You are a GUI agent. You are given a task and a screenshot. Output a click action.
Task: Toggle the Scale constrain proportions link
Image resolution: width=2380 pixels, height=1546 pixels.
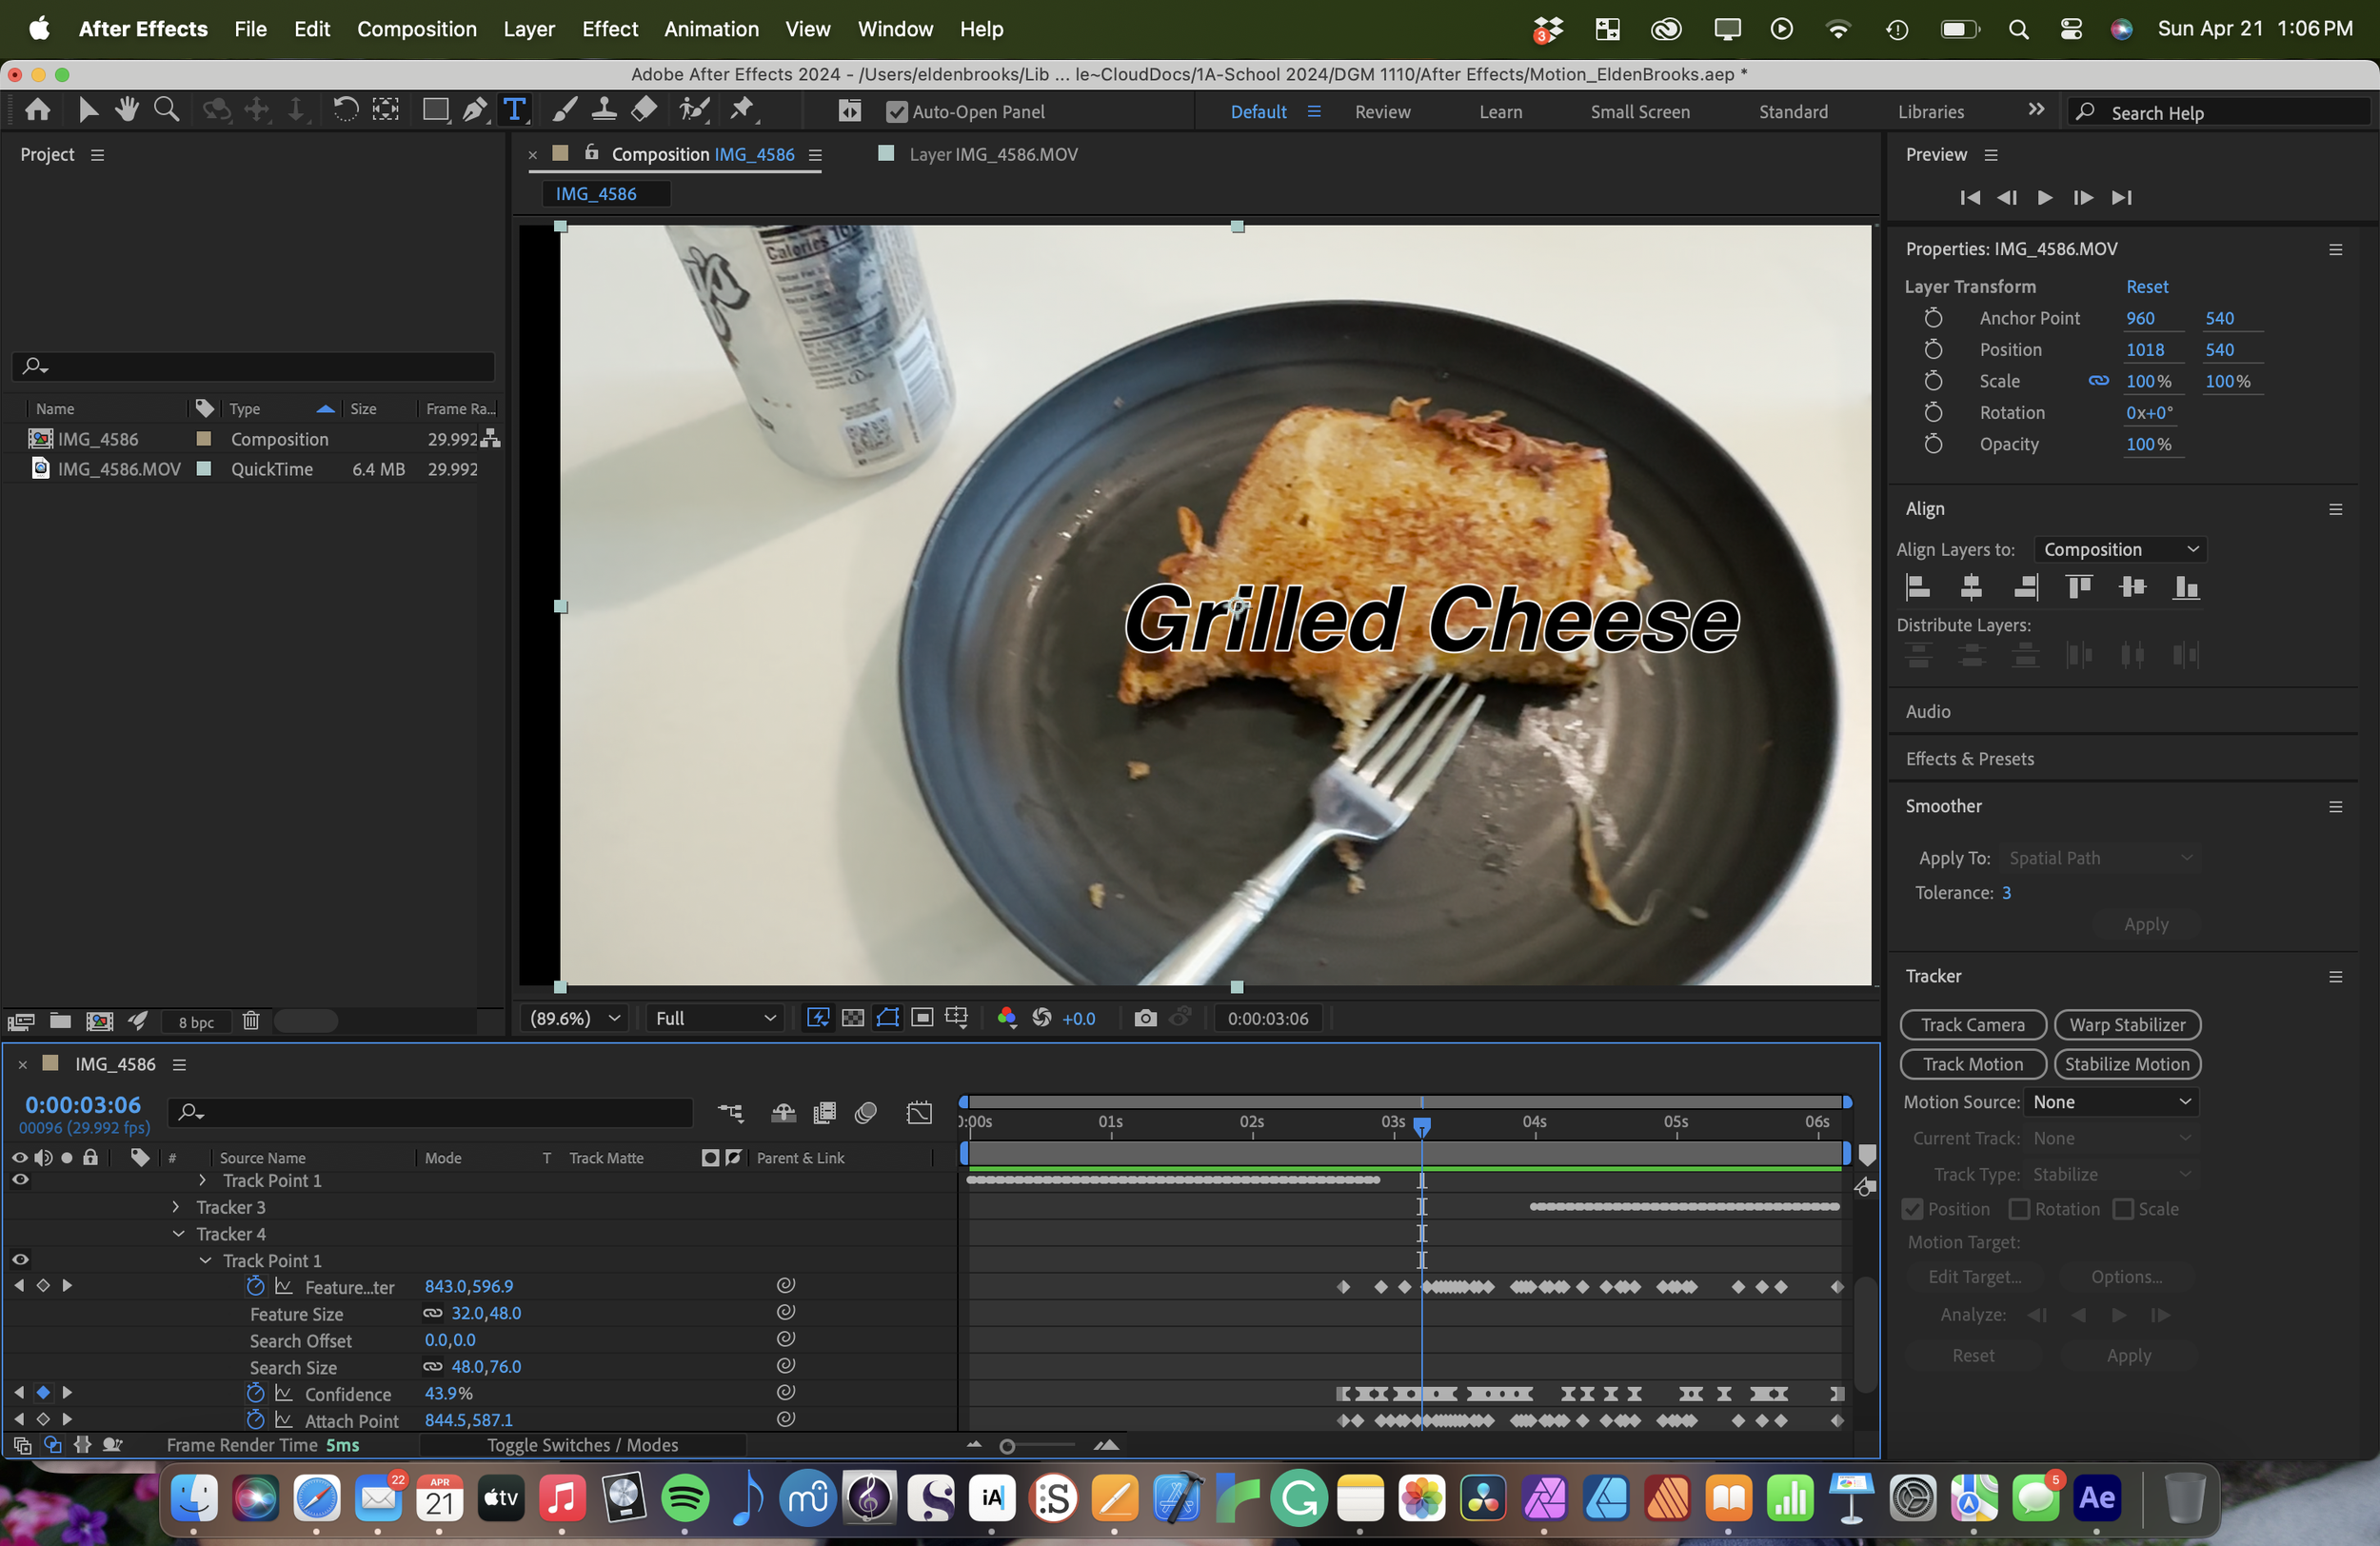(x=2098, y=381)
